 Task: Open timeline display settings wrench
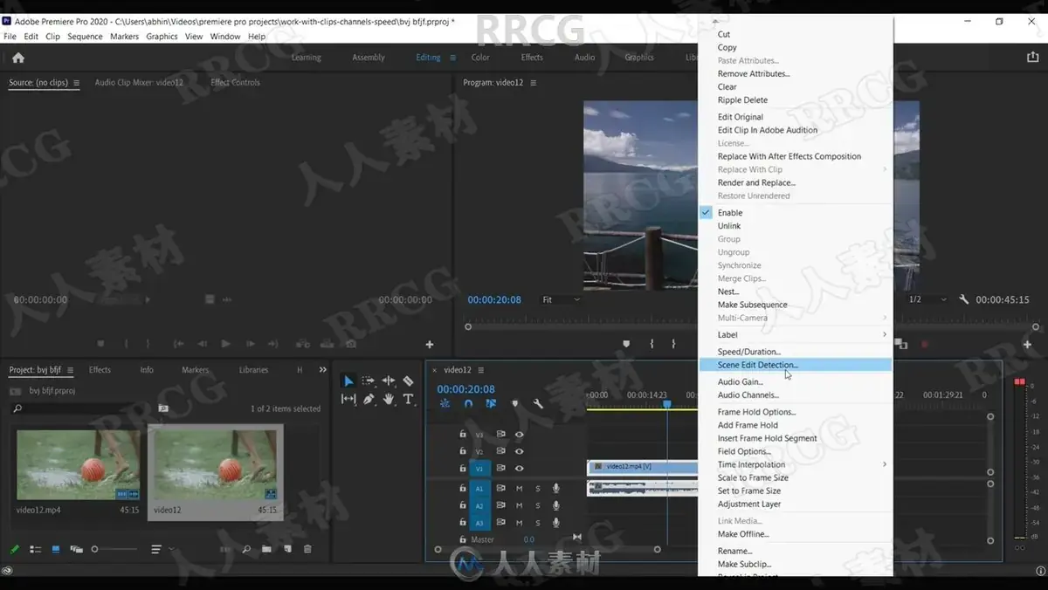tap(538, 404)
